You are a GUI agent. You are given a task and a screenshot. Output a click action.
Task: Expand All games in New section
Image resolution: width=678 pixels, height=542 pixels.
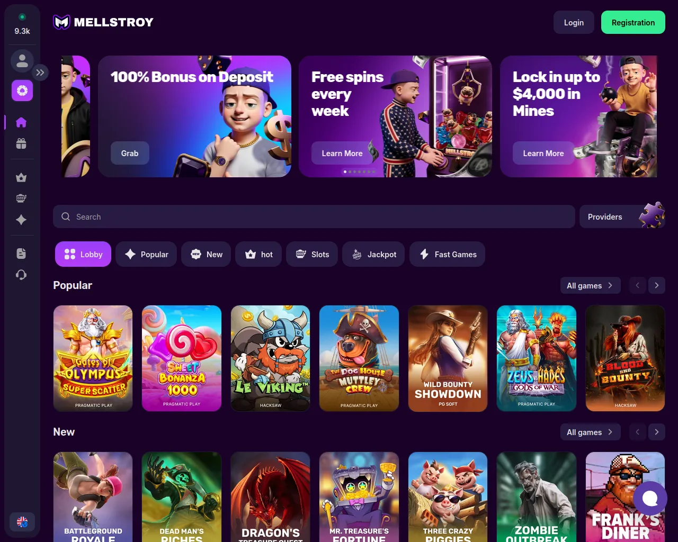click(590, 432)
